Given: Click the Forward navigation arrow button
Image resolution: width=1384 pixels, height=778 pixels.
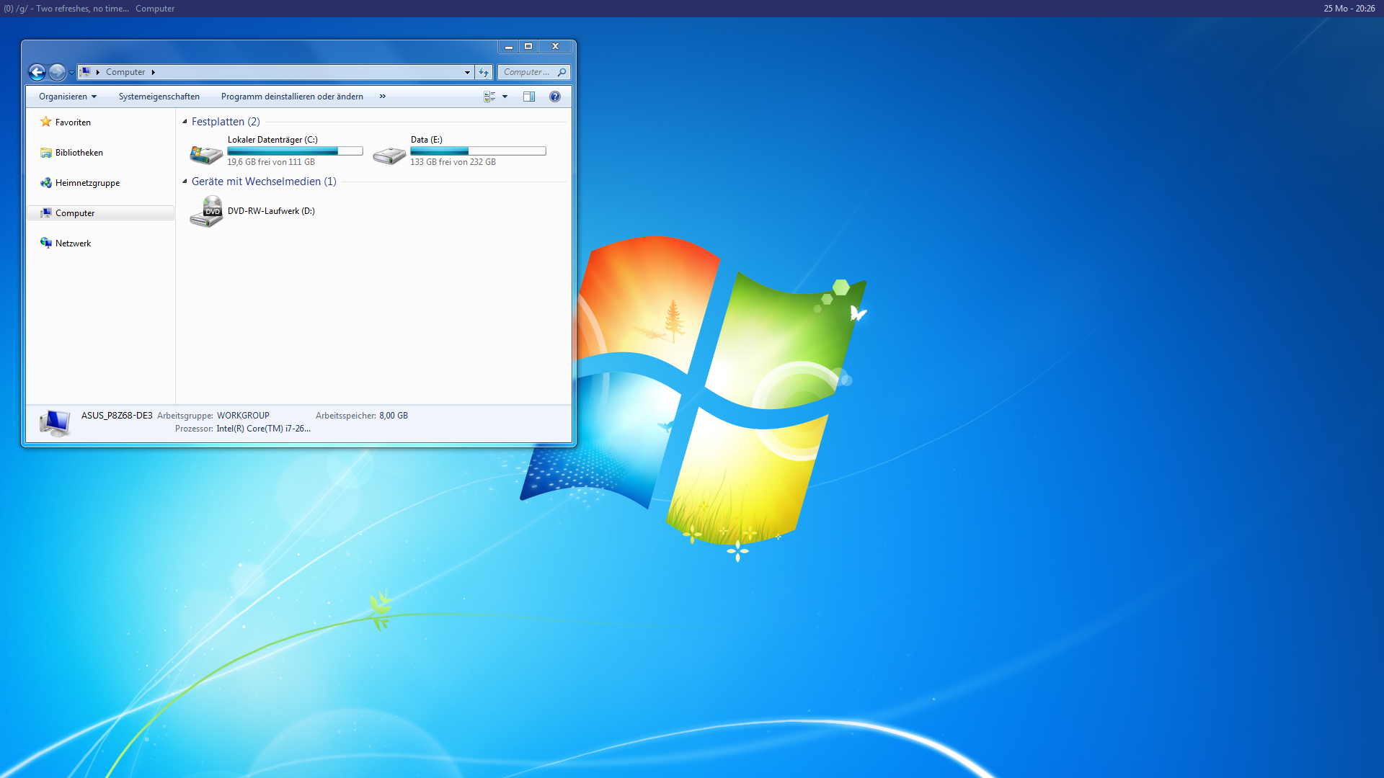Looking at the screenshot, I should pos(57,72).
